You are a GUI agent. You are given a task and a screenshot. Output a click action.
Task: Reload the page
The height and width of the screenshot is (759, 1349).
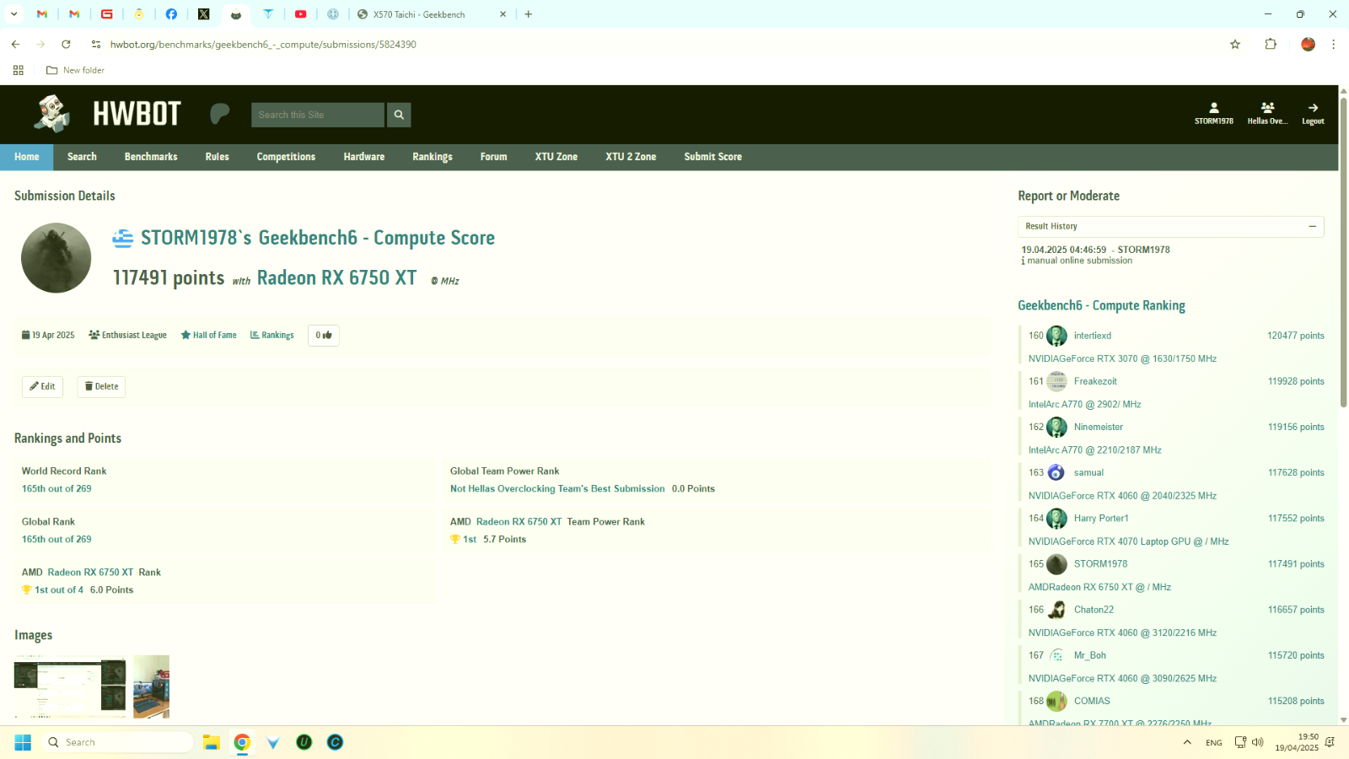click(66, 45)
